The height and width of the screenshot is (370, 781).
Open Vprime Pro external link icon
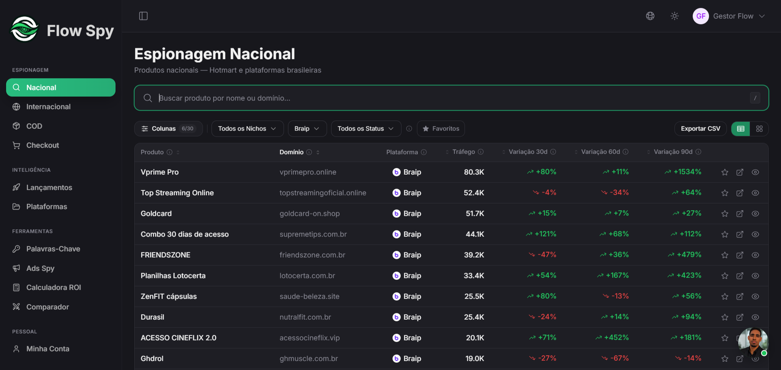(740, 172)
